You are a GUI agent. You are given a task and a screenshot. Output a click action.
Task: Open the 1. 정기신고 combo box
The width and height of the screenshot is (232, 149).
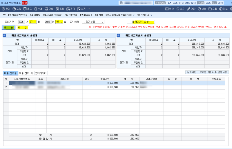[93, 22]
